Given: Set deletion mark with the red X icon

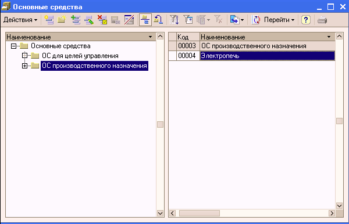Looking at the screenshot, I should [102, 20].
